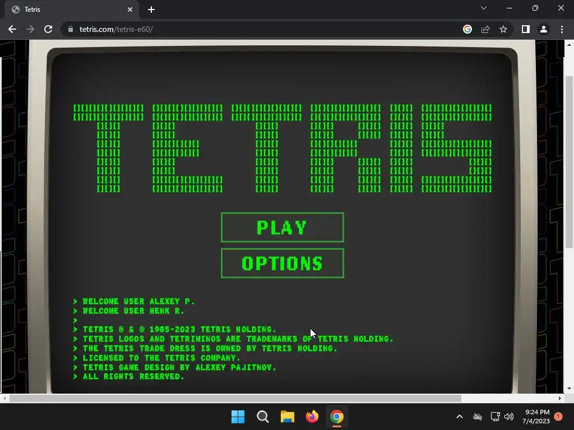Open the Google icon in address bar
This screenshot has height=430, width=574.
click(467, 29)
